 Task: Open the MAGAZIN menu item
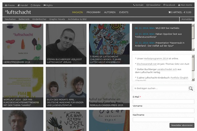point(77,12)
